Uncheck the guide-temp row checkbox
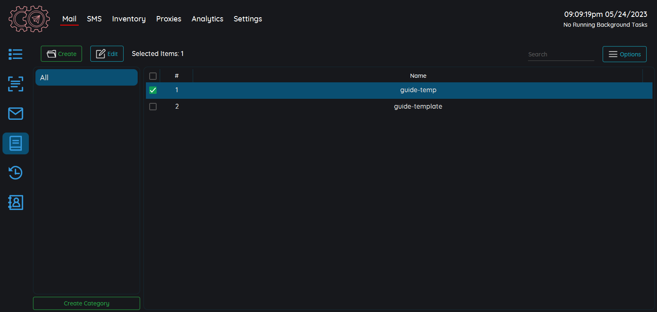 (x=153, y=90)
